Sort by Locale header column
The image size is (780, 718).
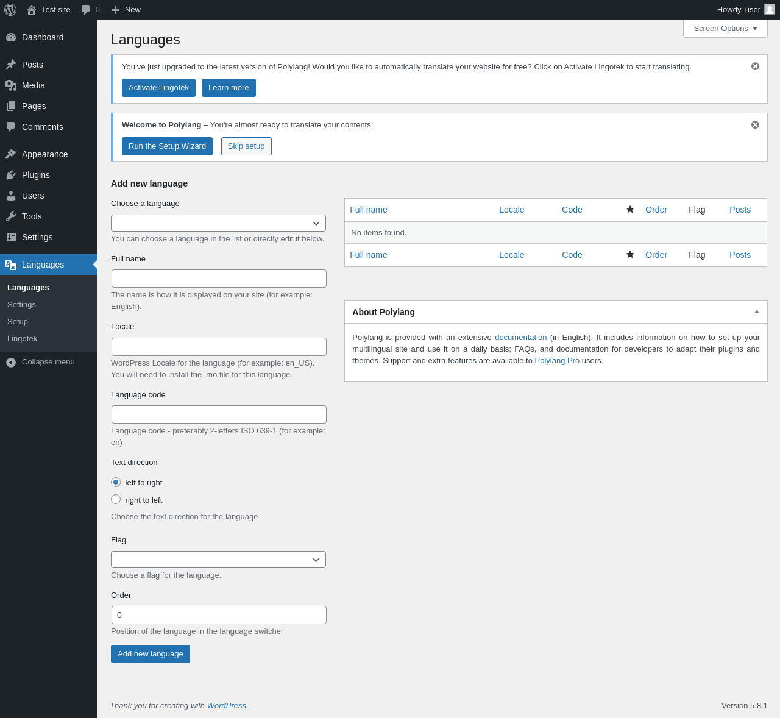(511, 210)
